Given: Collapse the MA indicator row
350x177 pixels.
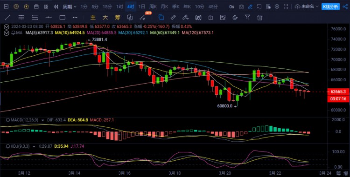Looking at the screenshot, I should [7, 33].
